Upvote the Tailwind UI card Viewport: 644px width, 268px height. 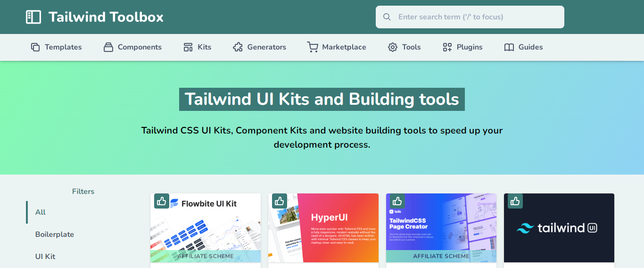coord(515,201)
